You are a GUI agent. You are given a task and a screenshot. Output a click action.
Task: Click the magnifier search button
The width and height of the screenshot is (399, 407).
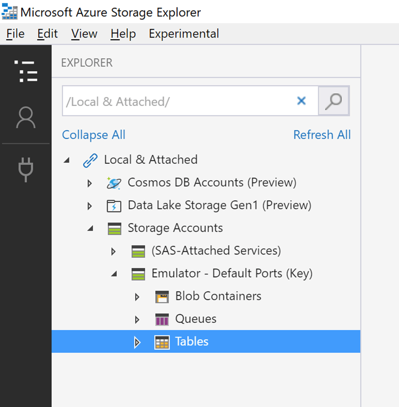[x=333, y=101]
